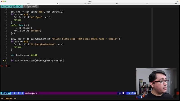Click the Go gopher filetype icon in statusline
The width and height of the screenshot is (180, 101).
tap(123, 93)
